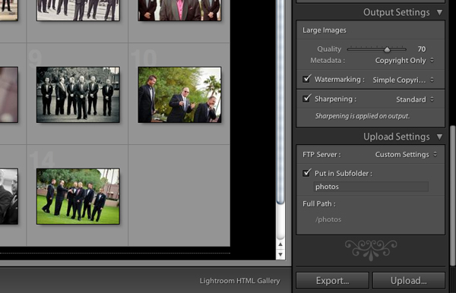Click the Quality value 70

tap(422, 49)
